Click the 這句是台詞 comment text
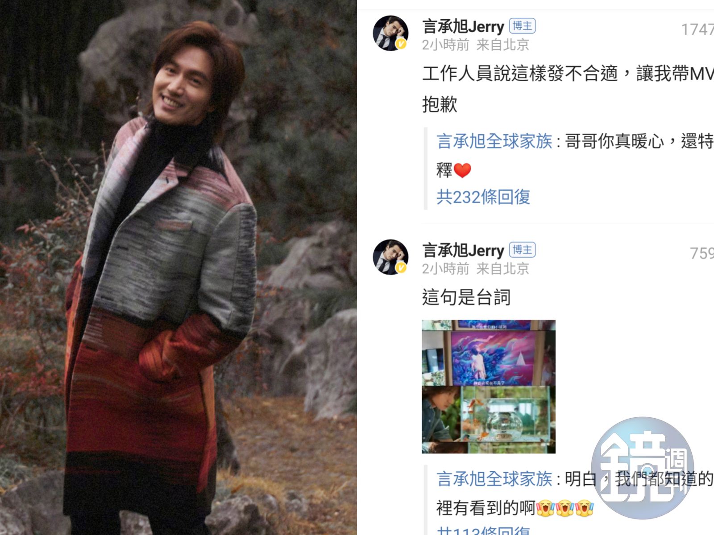 pyautogui.click(x=466, y=297)
